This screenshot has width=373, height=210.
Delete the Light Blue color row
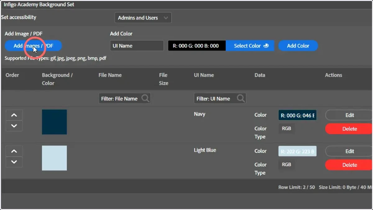[349, 165]
